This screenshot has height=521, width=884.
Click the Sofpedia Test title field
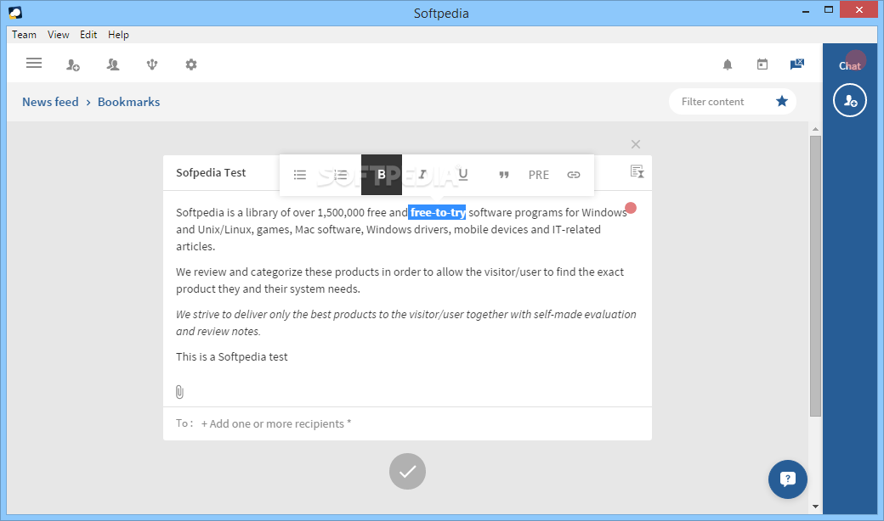click(211, 173)
